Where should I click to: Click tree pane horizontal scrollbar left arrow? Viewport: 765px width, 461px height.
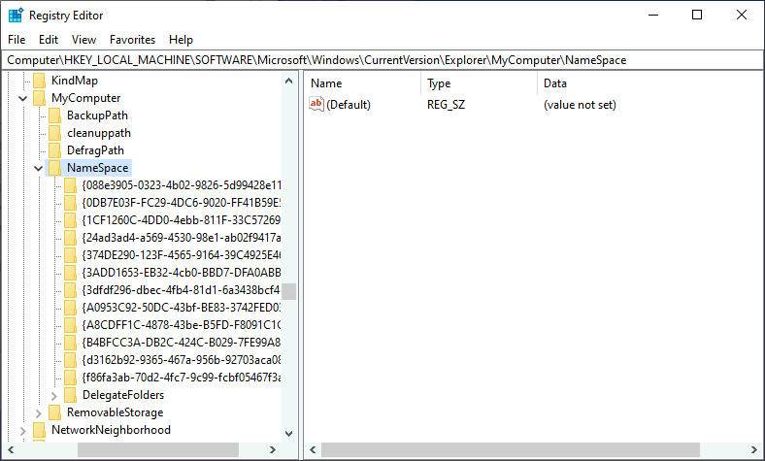(x=11, y=449)
